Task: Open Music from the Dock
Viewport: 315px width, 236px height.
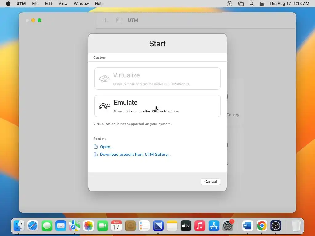Action: (x=200, y=226)
